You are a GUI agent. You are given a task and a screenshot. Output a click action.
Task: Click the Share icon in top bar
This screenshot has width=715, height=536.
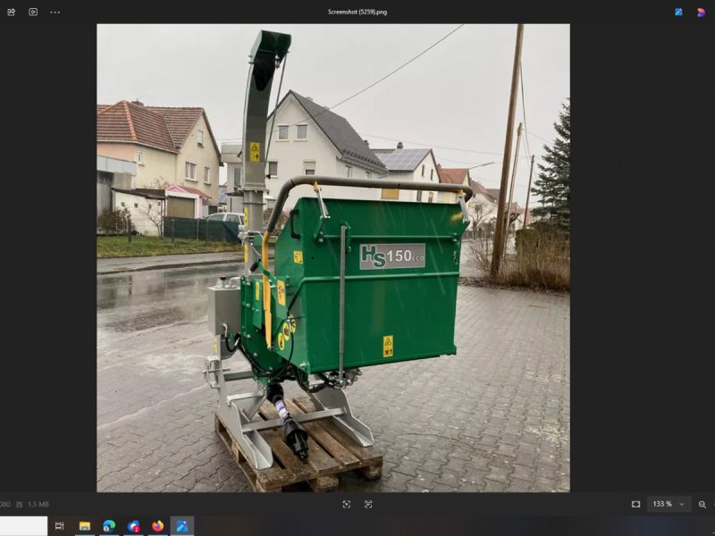pyautogui.click(x=11, y=12)
